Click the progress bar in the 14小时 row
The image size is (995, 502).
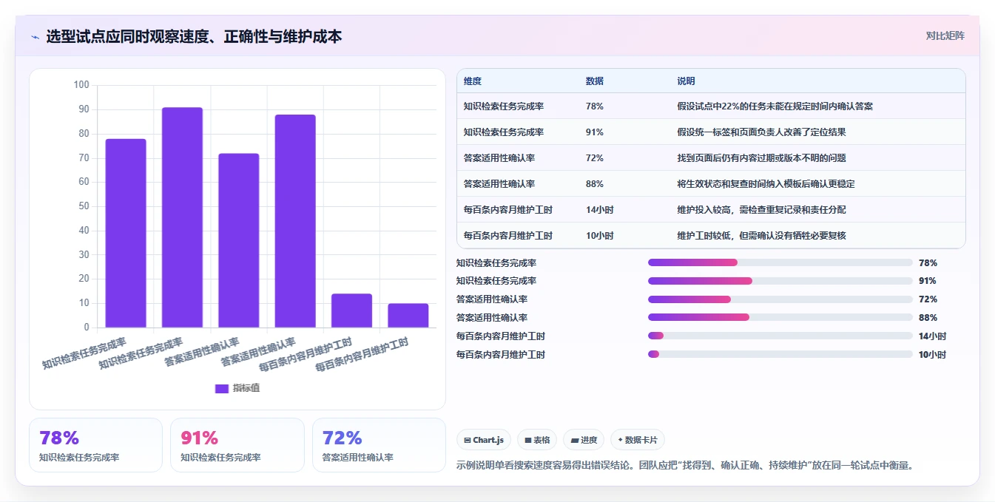pyautogui.click(x=780, y=336)
